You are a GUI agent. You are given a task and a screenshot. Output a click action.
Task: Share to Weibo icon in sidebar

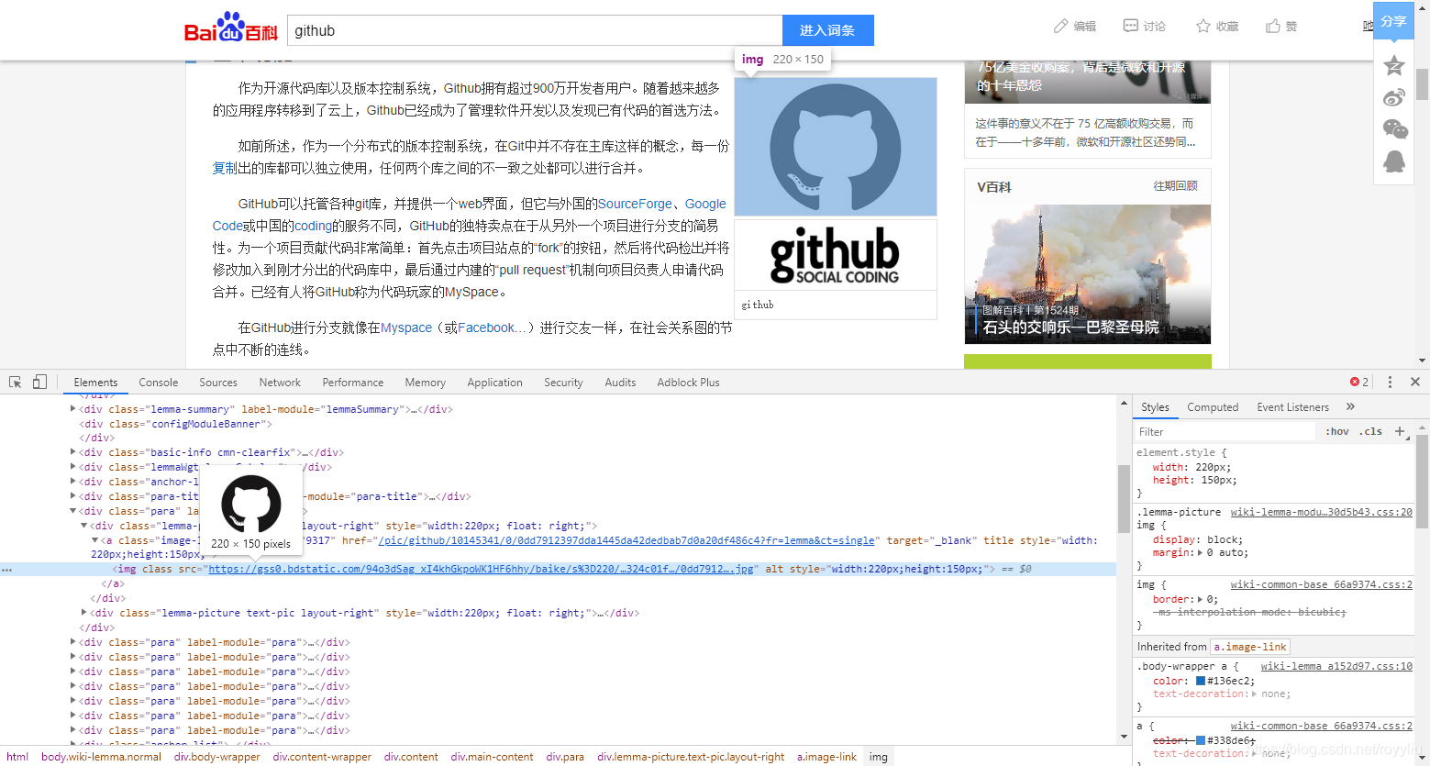pyautogui.click(x=1394, y=97)
